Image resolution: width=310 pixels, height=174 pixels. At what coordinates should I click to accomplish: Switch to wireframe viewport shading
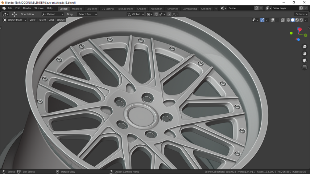[288, 20]
